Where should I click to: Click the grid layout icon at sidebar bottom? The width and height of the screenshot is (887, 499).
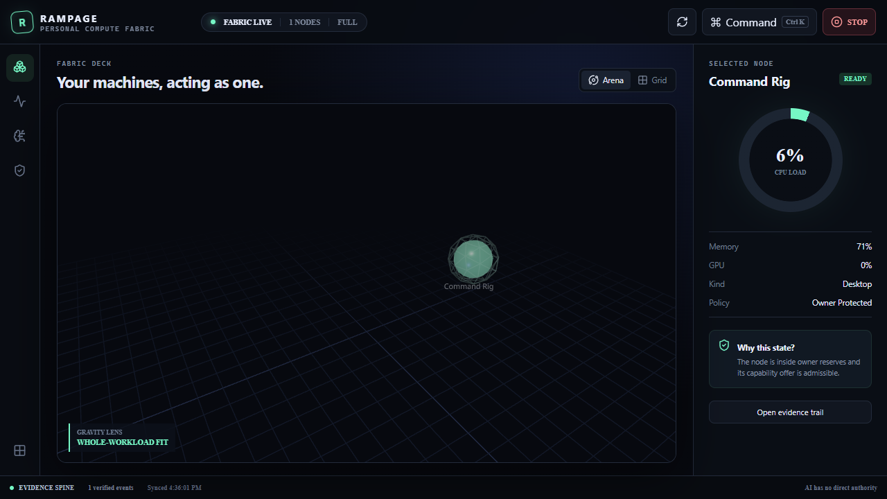coord(20,450)
